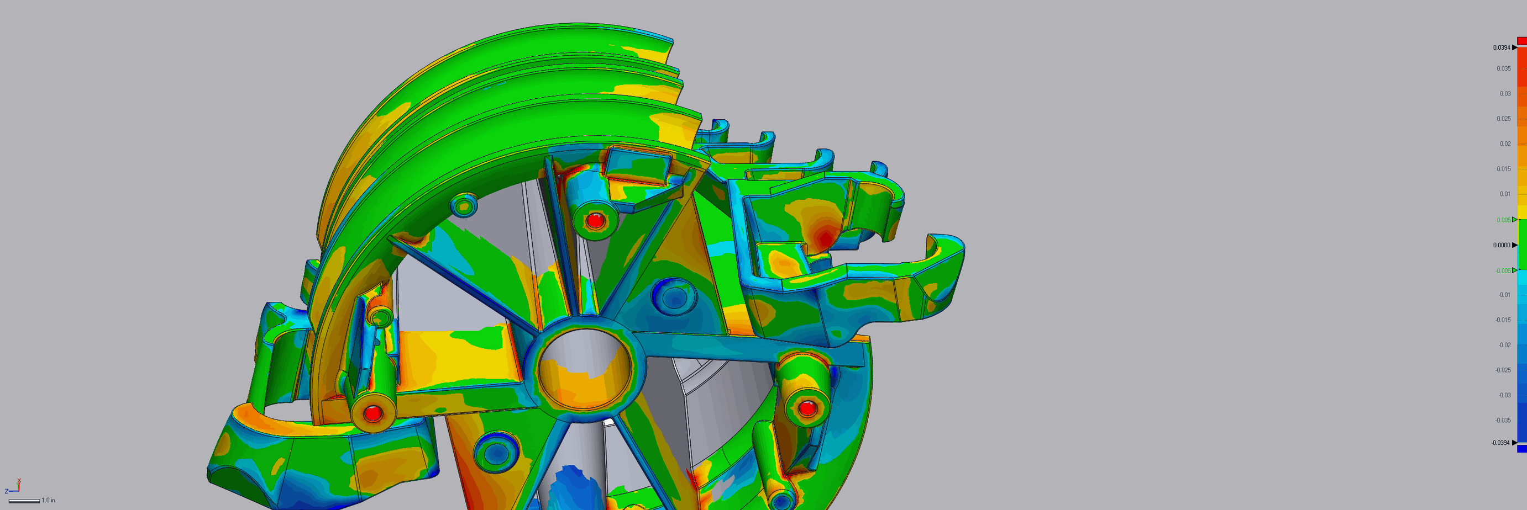Click the -0.0394 minimum marker arrow
The image size is (1527, 510).
(1514, 443)
